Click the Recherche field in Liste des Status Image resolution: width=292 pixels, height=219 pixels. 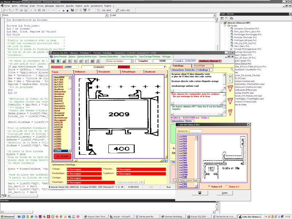point(196,131)
